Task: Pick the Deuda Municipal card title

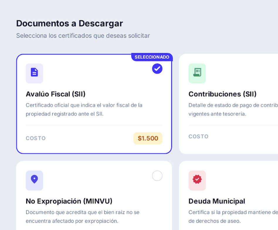Action: [x=217, y=201]
